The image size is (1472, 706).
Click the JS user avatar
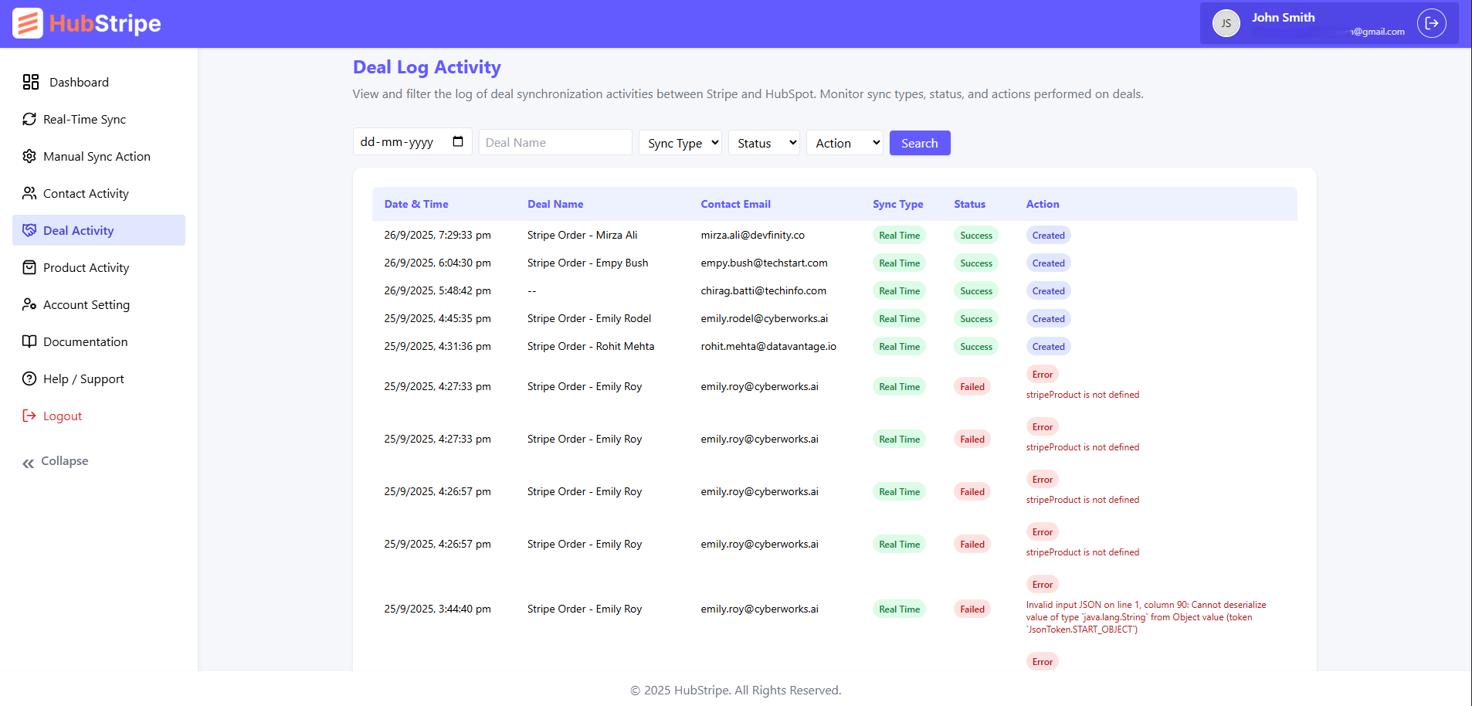(x=1226, y=23)
